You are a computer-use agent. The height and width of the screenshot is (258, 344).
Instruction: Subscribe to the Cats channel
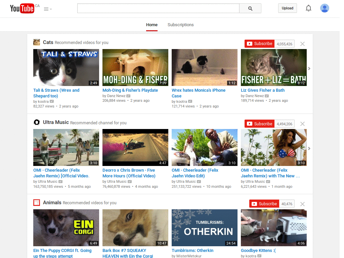(x=260, y=44)
